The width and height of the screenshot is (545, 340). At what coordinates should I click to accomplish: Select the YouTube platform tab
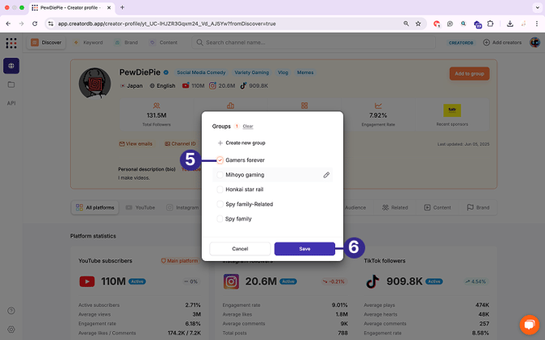click(140, 207)
